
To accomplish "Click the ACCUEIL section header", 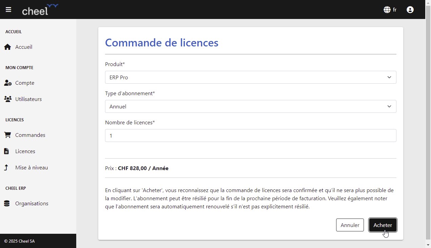I will coord(14,32).
